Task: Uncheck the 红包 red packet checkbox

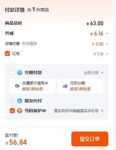Action: tap(7, 53)
